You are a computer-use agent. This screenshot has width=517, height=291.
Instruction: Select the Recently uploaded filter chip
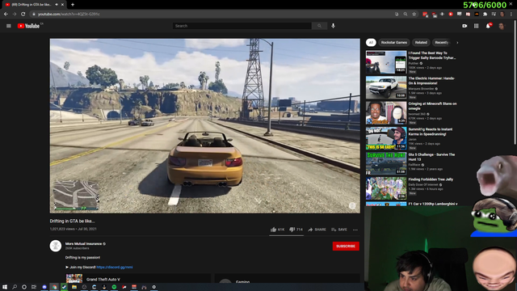click(442, 42)
